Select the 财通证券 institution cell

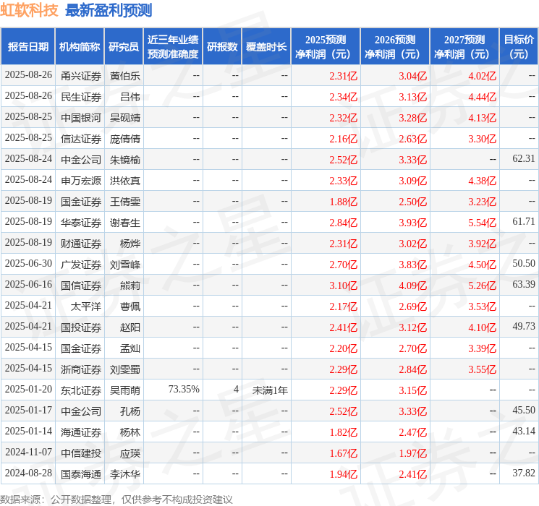(x=81, y=244)
